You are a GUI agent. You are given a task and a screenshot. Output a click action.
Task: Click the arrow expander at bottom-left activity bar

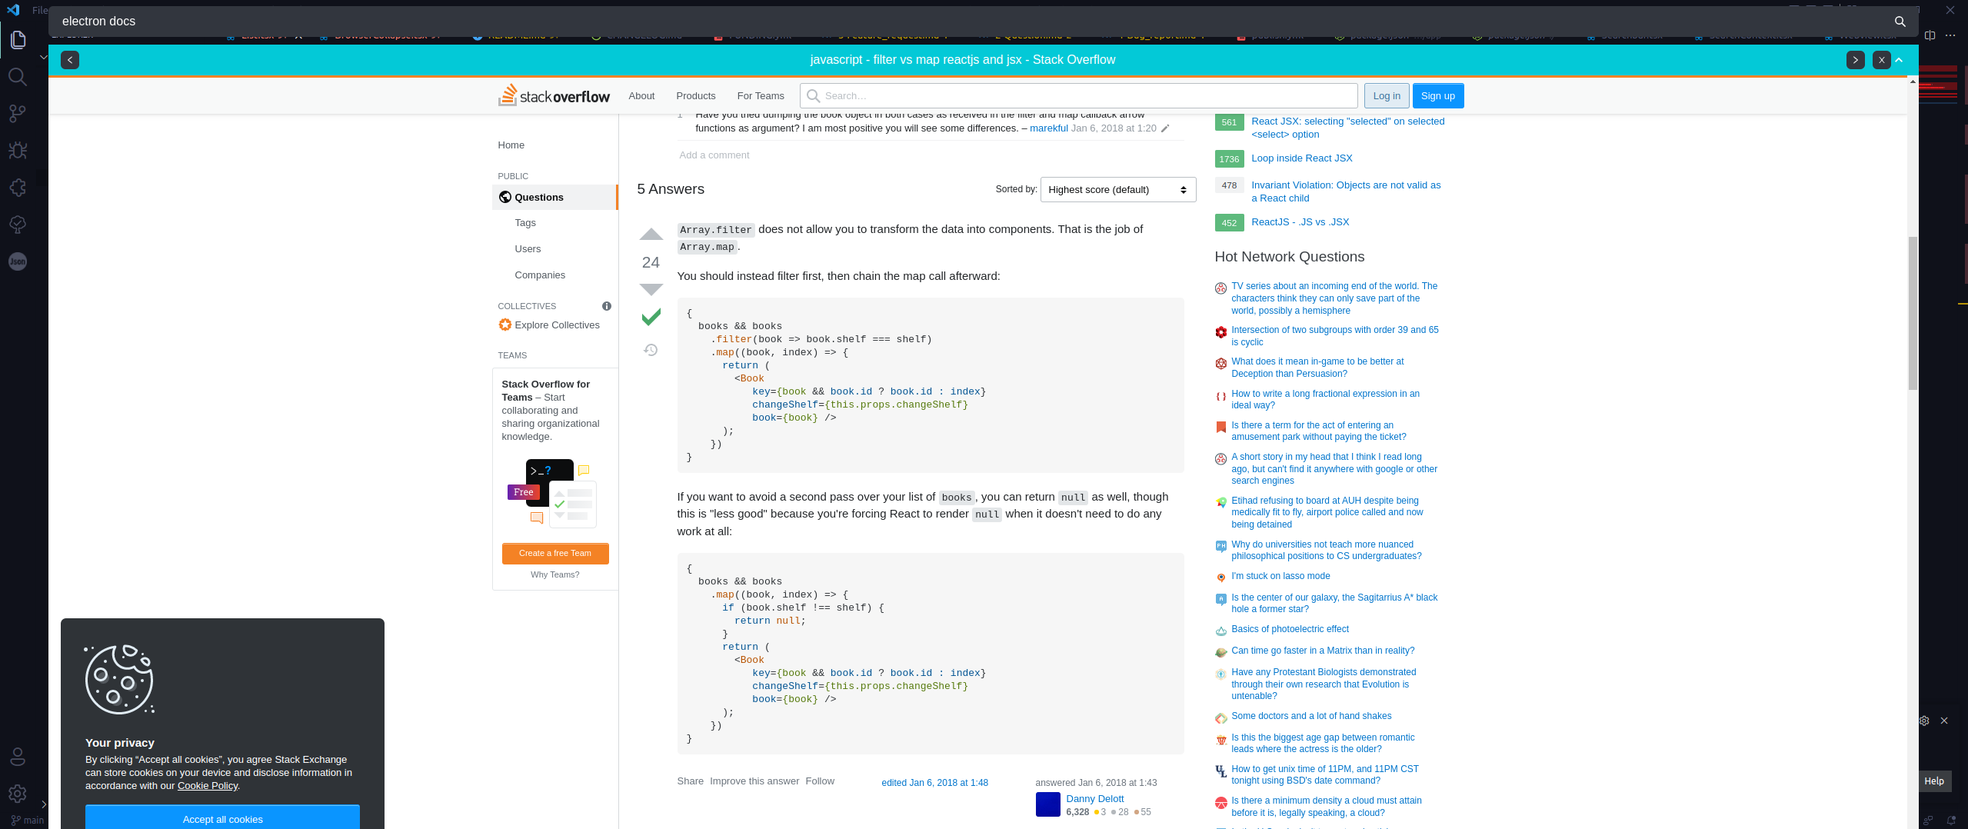(44, 804)
